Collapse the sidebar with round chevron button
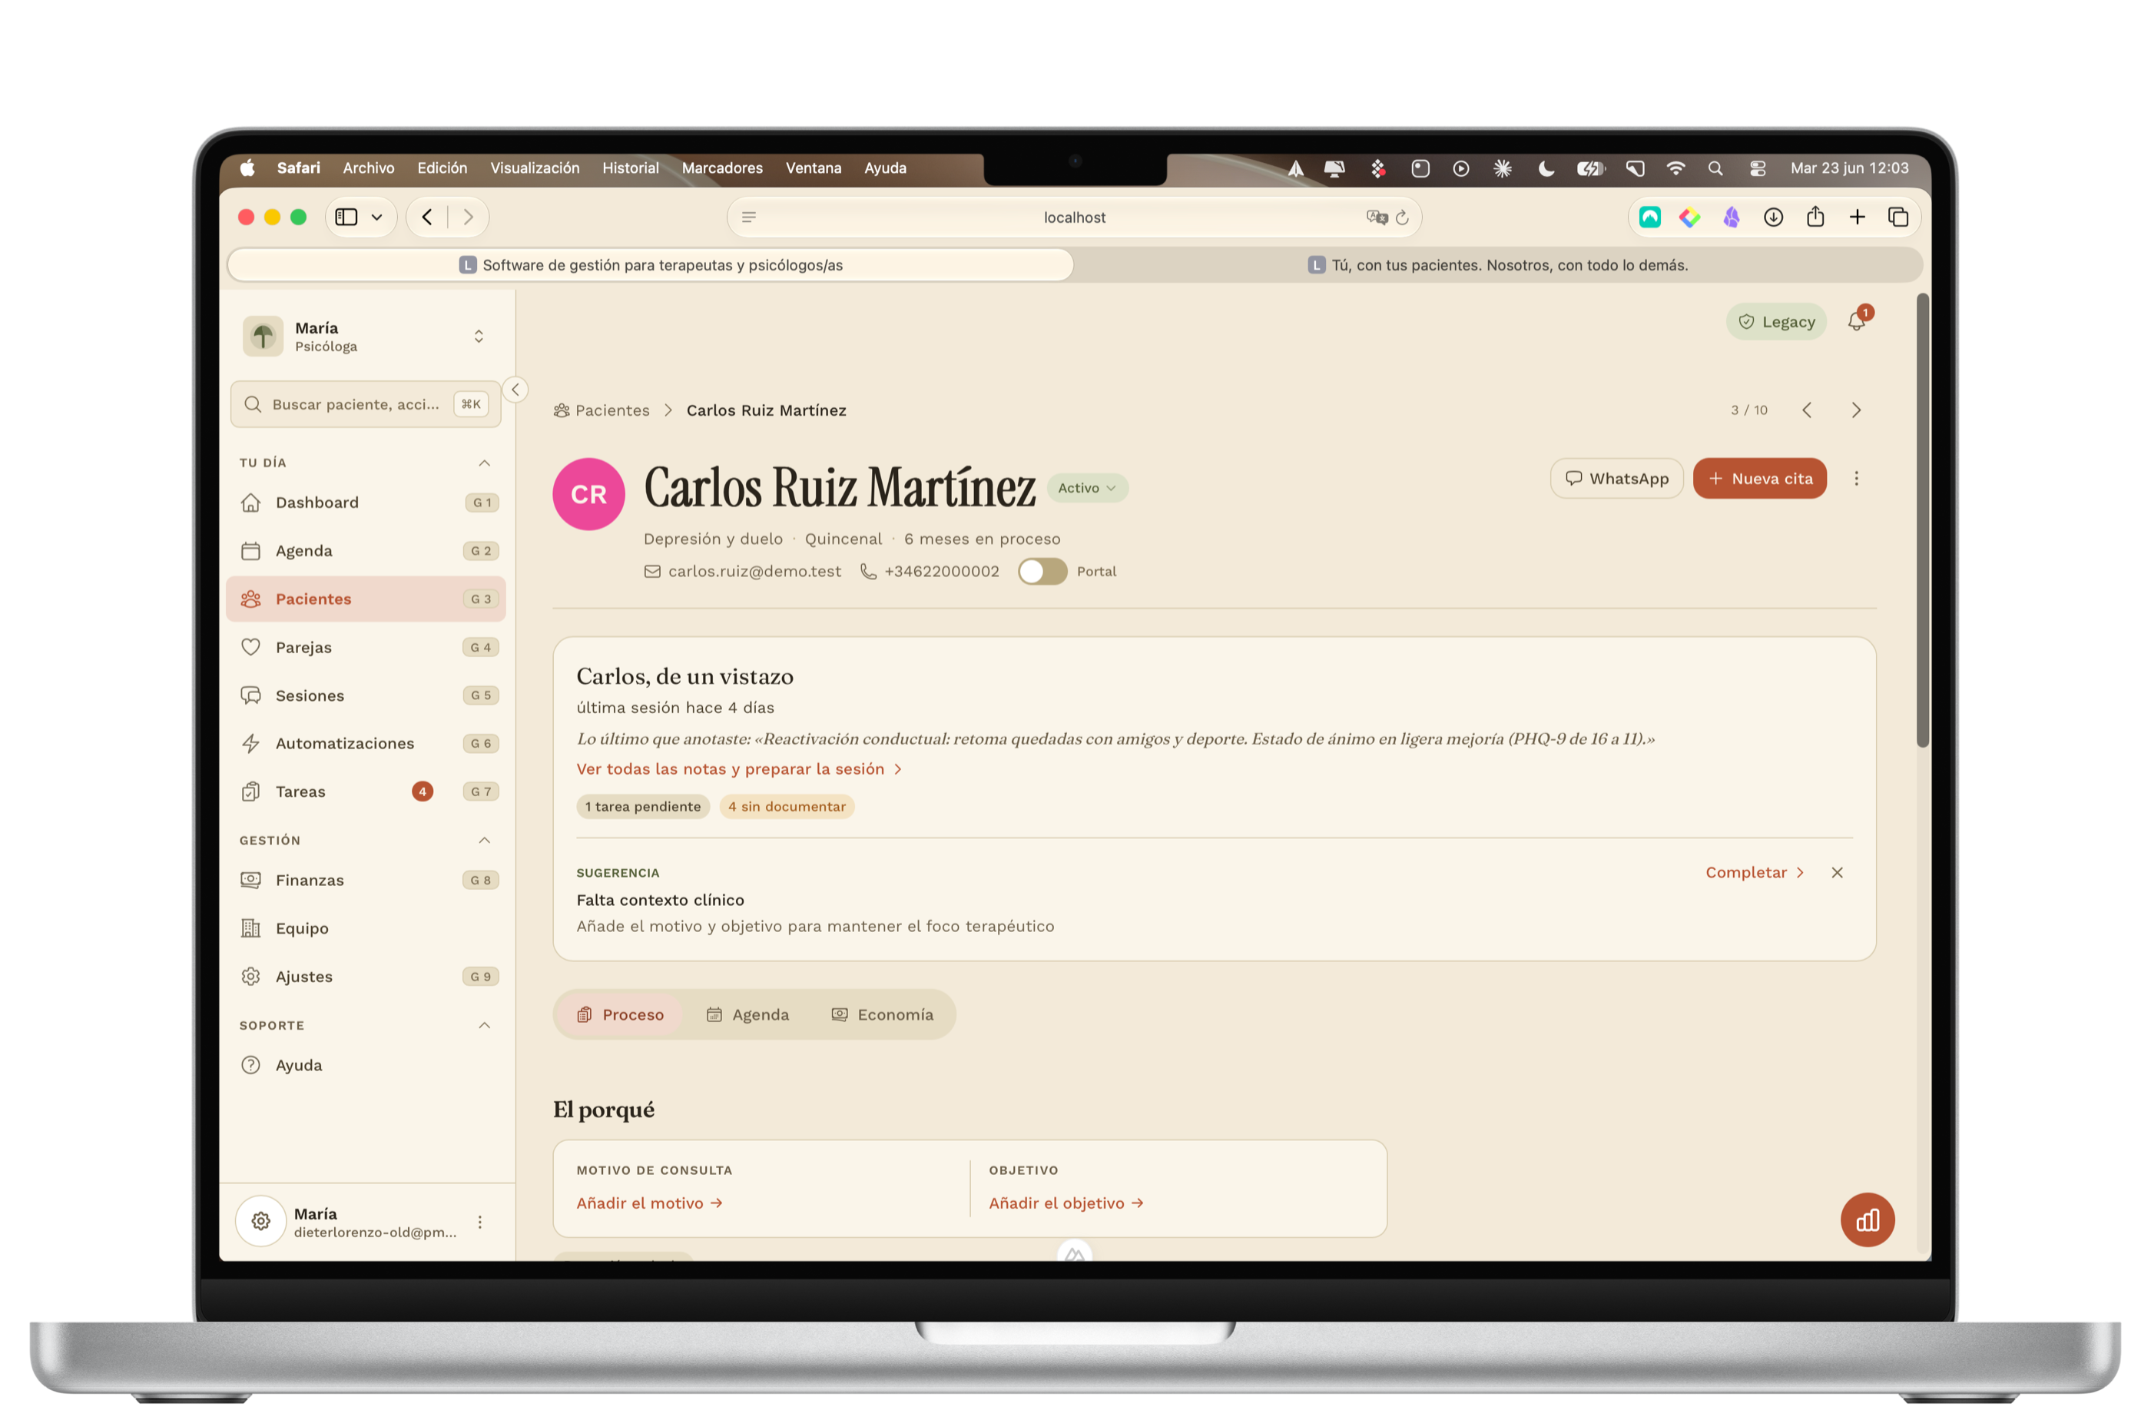 (515, 390)
